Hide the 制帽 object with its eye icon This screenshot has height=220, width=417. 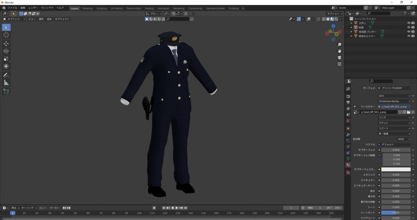(409, 27)
